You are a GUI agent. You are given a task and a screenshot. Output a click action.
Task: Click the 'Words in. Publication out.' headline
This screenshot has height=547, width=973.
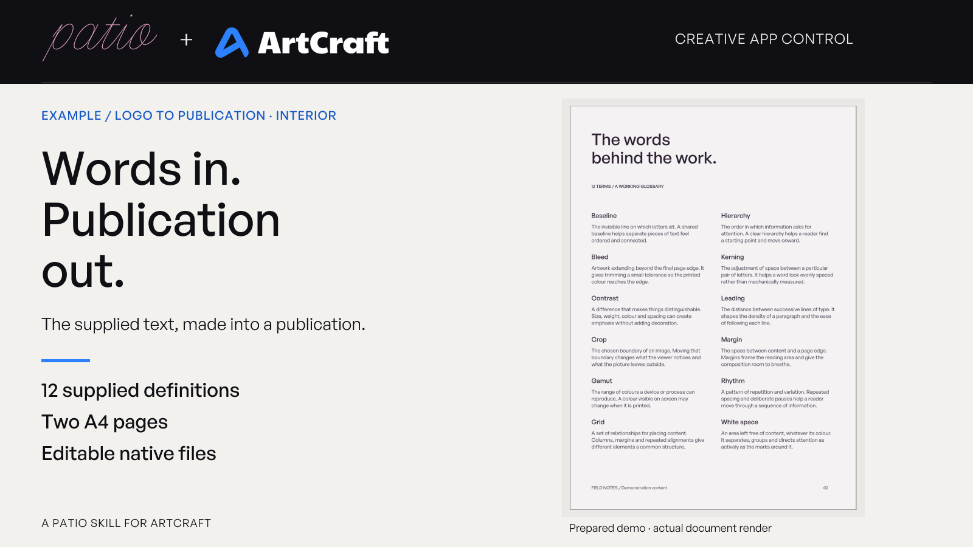point(161,219)
